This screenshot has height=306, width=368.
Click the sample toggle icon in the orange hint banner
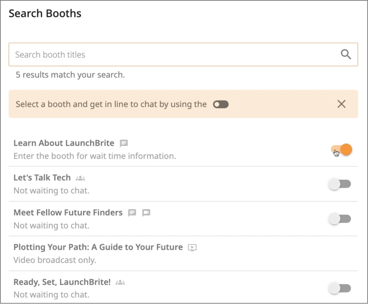[221, 104]
